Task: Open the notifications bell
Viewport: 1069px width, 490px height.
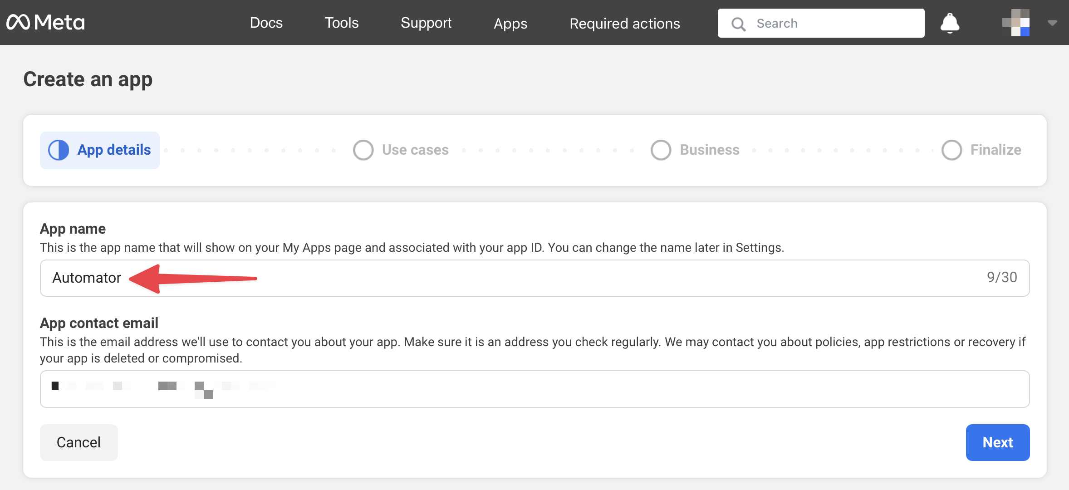Action: [950, 23]
